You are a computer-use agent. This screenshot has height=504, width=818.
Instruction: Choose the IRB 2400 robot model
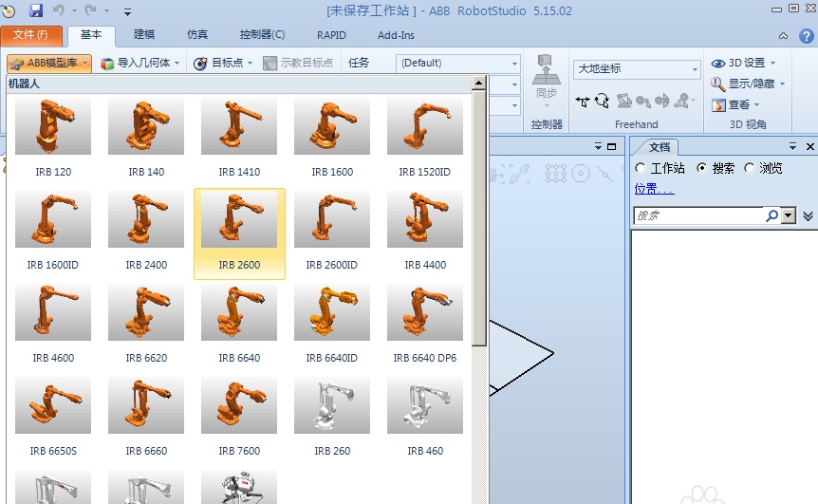146,233
